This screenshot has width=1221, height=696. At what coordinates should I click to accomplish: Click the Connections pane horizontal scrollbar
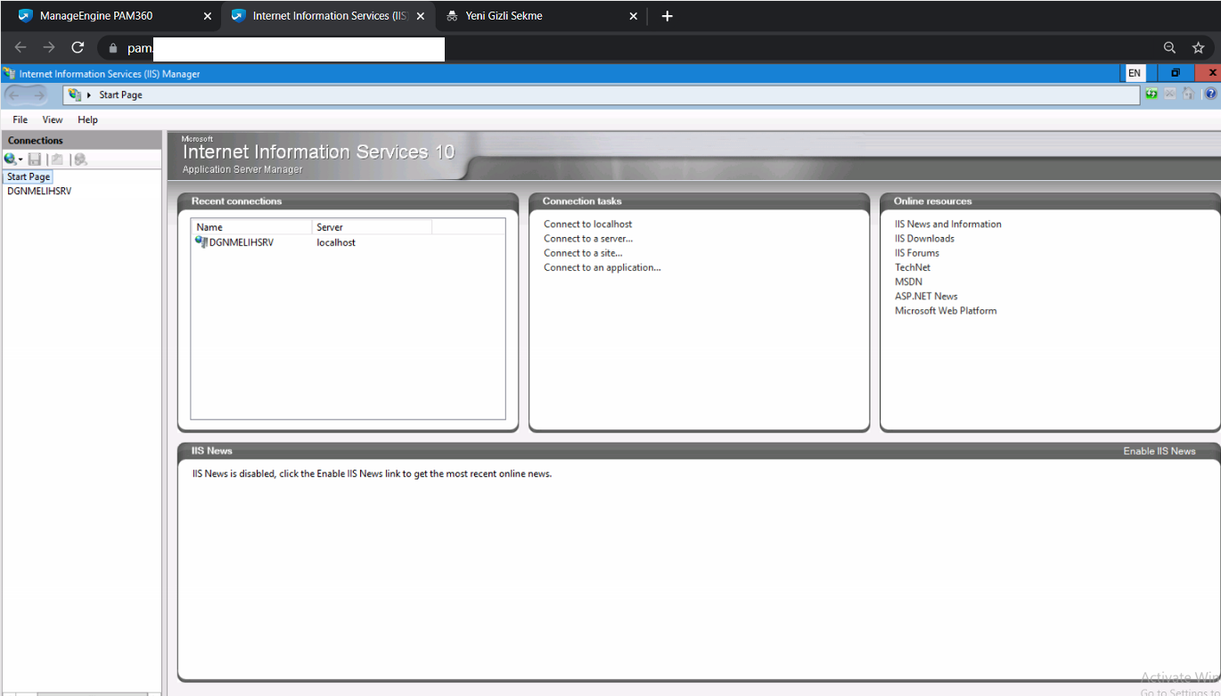[x=80, y=693]
